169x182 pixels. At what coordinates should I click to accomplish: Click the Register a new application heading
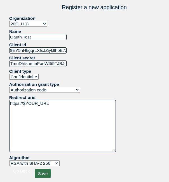tap(94, 8)
